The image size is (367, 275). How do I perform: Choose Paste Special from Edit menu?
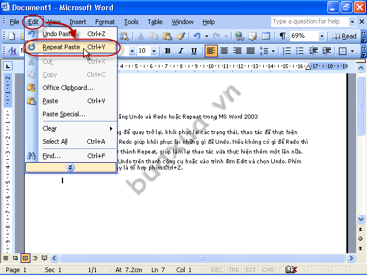pyautogui.click(x=71, y=114)
